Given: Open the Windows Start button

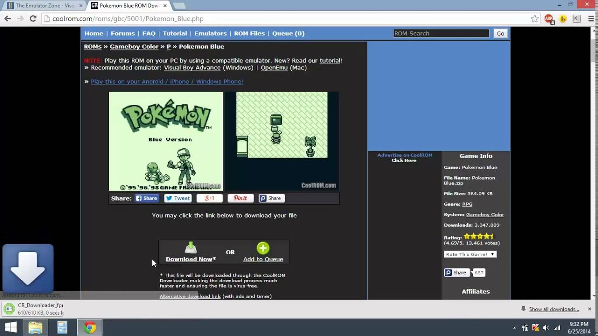Looking at the screenshot, I should click(10, 328).
